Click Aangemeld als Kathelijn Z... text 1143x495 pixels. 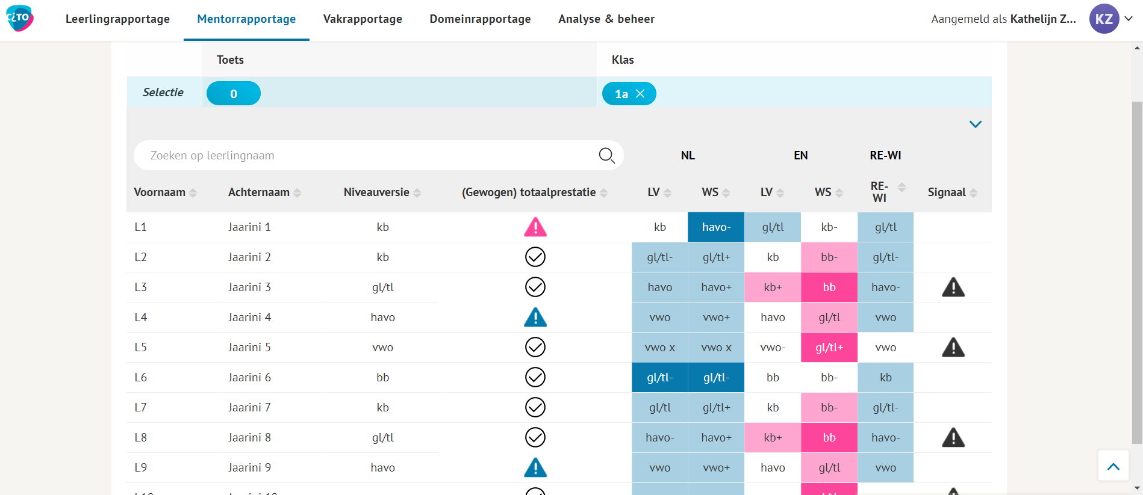tap(1003, 19)
